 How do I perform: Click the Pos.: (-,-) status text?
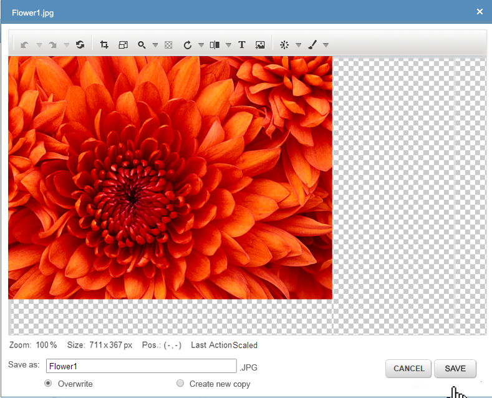pos(162,345)
